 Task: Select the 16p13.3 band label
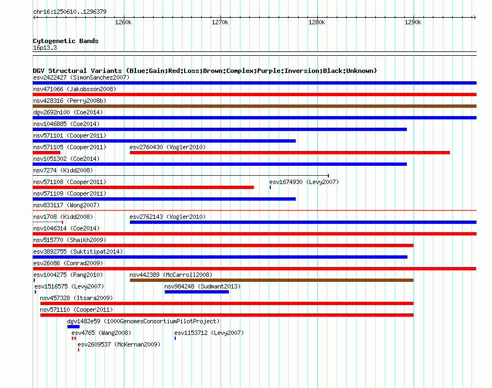coord(45,48)
